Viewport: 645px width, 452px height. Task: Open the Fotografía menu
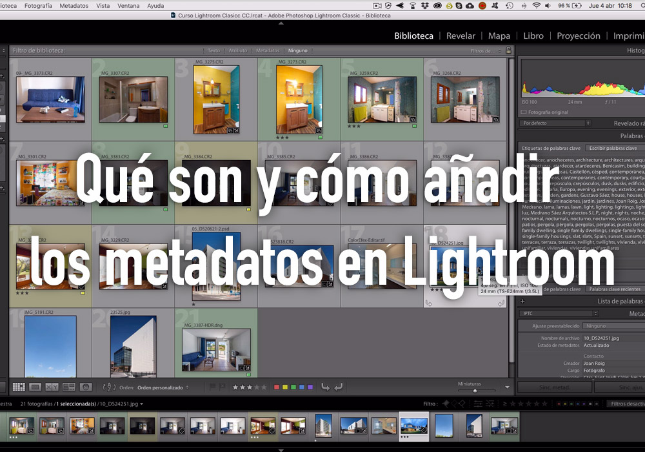[x=38, y=6]
